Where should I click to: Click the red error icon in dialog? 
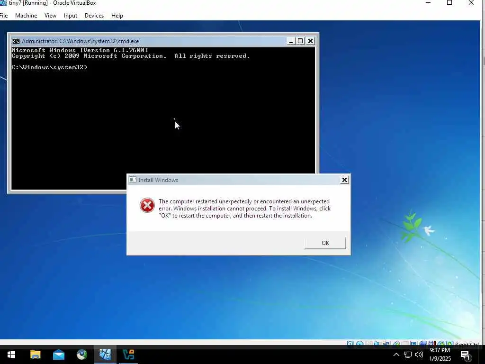[147, 205]
